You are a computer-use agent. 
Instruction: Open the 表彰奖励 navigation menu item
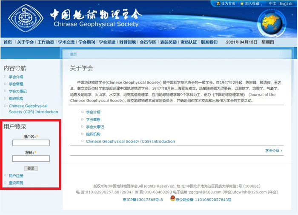(168, 42)
